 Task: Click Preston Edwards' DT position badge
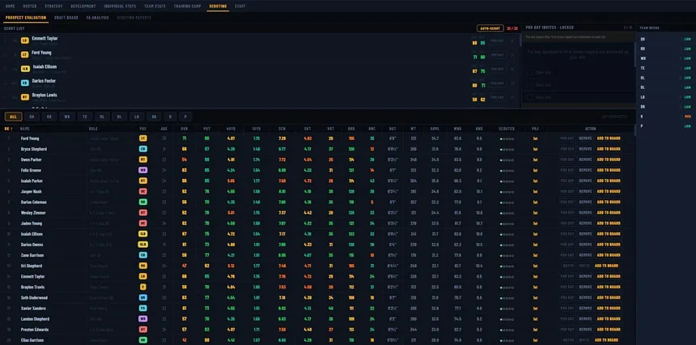coord(143,330)
